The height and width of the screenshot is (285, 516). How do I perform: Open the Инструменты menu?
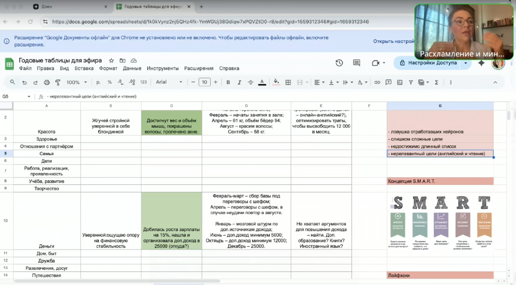163,68
